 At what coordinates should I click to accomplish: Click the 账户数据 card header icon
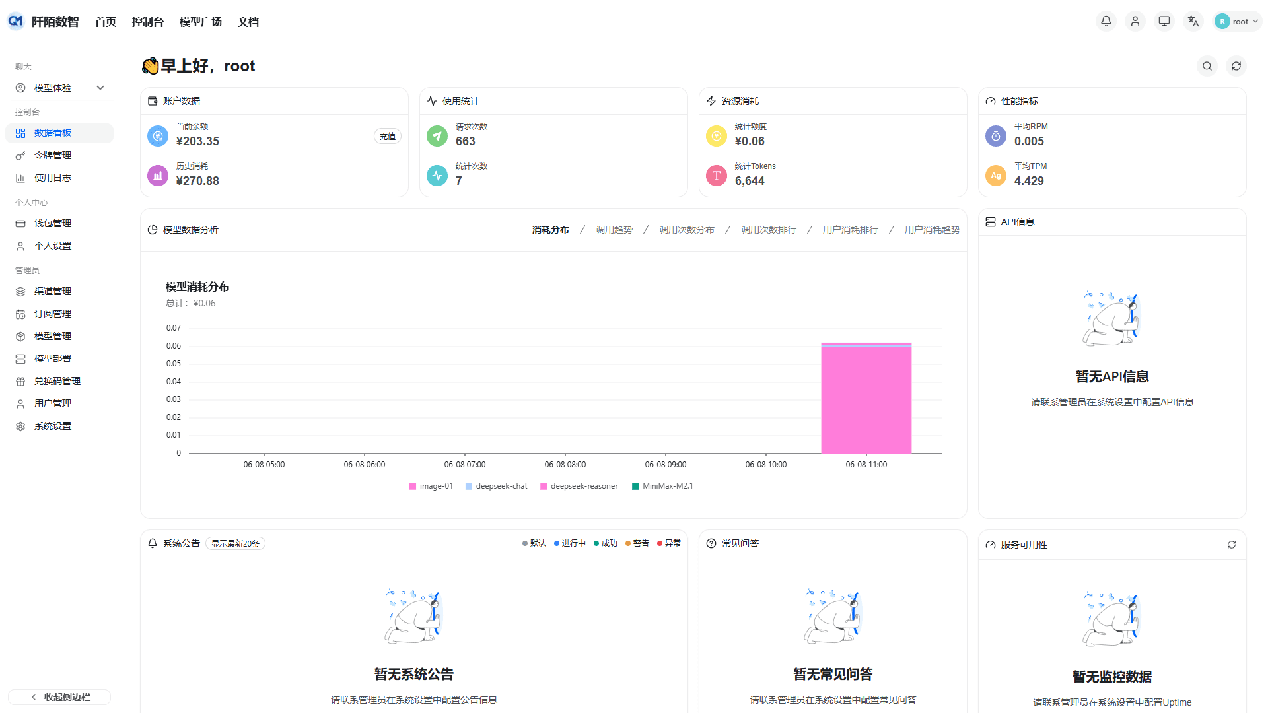tap(153, 101)
